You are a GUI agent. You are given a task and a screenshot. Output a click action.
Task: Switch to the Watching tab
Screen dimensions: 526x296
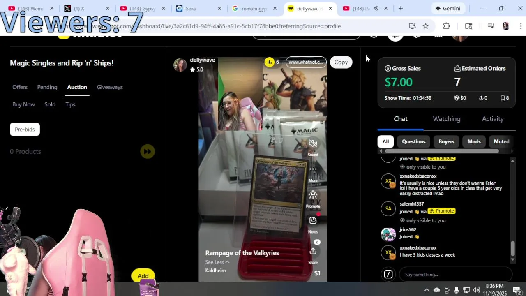[x=447, y=119]
